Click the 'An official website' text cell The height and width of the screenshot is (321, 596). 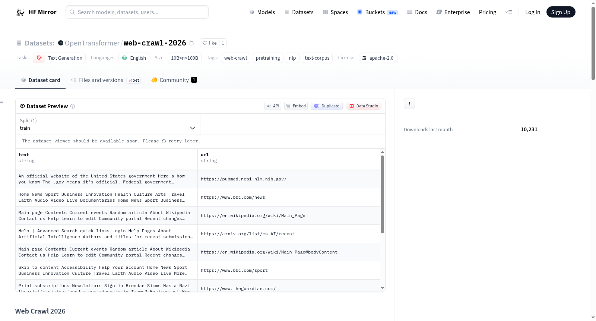pyautogui.click(x=107, y=179)
